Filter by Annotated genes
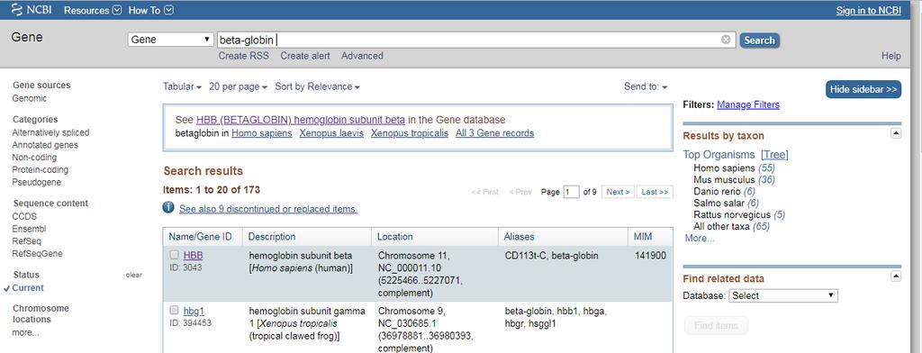The image size is (922, 353). click(x=45, y=145)
